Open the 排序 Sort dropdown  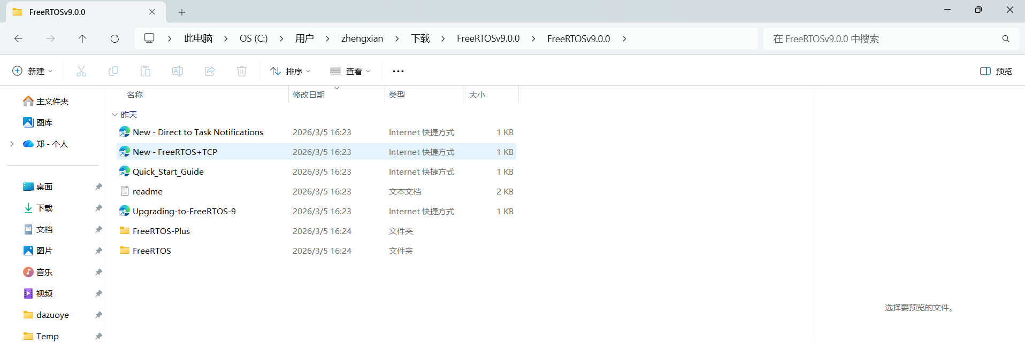point(290,71)
